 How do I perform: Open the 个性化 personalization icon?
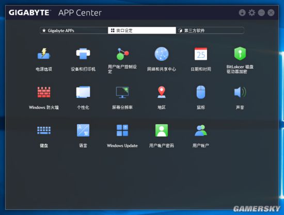coord(83,92)
